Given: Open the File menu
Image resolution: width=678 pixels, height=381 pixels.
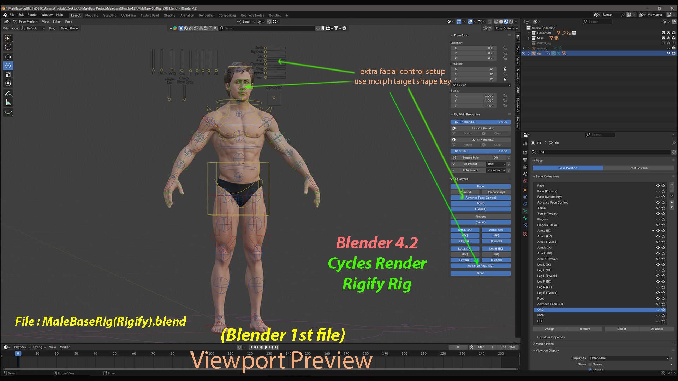Looking at the screenshot, I should [x=12, y=15].
